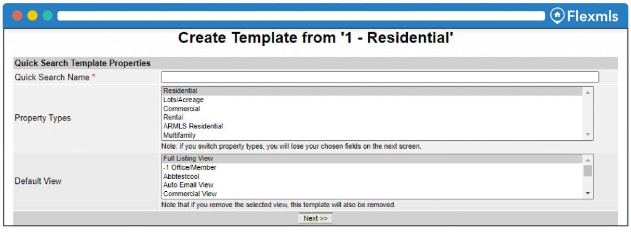Viewport: 631px width, 233px height.
Task: Click the green window dot icon
Action: pyautogui.click(x=47, y=15)
